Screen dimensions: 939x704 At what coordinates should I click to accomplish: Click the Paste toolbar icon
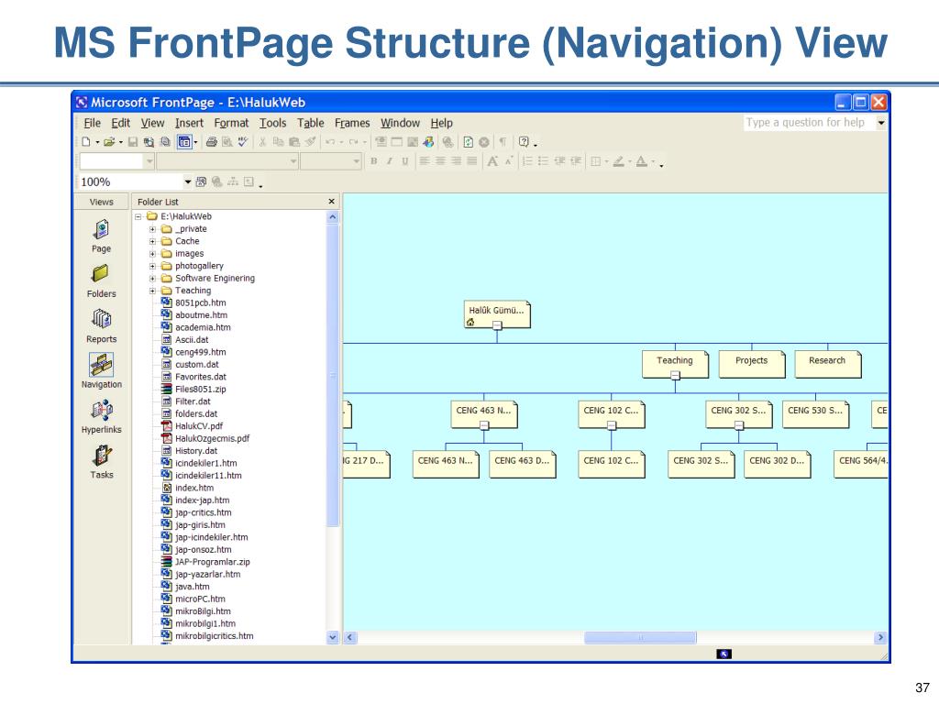pyautogui.click(x=294, y=142)
